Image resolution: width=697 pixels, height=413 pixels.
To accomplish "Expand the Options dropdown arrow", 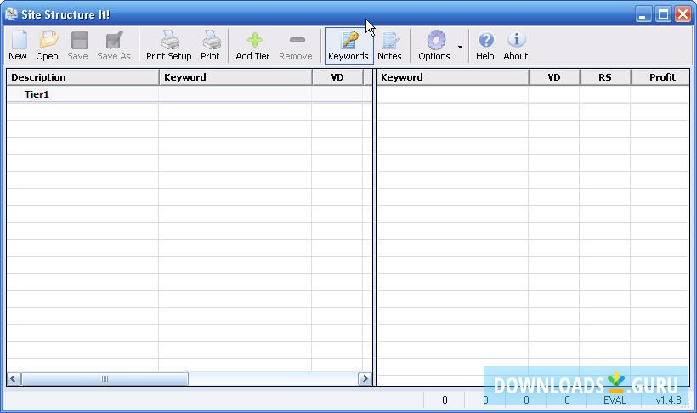I will tap(460, 47).
